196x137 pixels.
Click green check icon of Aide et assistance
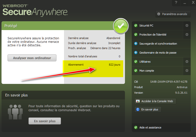(x=136, y=127)
